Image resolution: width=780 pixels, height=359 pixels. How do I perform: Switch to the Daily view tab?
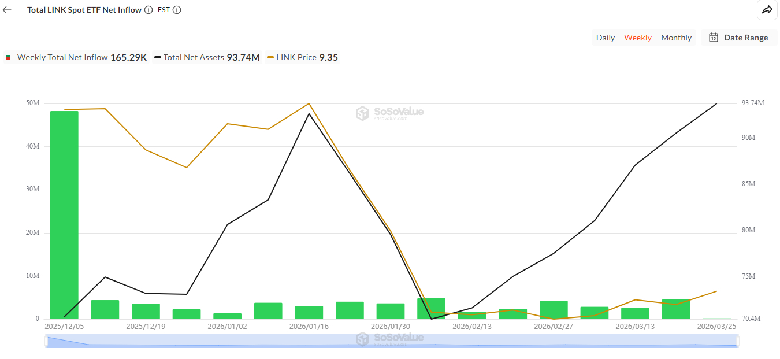click(605, 37)
